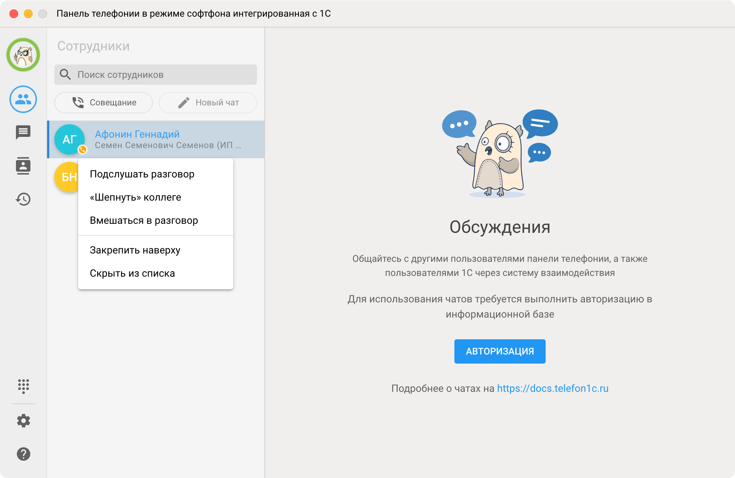Select the Афонин Геннадий employee name
This screenshot has height=478, width=735.
point(137,134)
